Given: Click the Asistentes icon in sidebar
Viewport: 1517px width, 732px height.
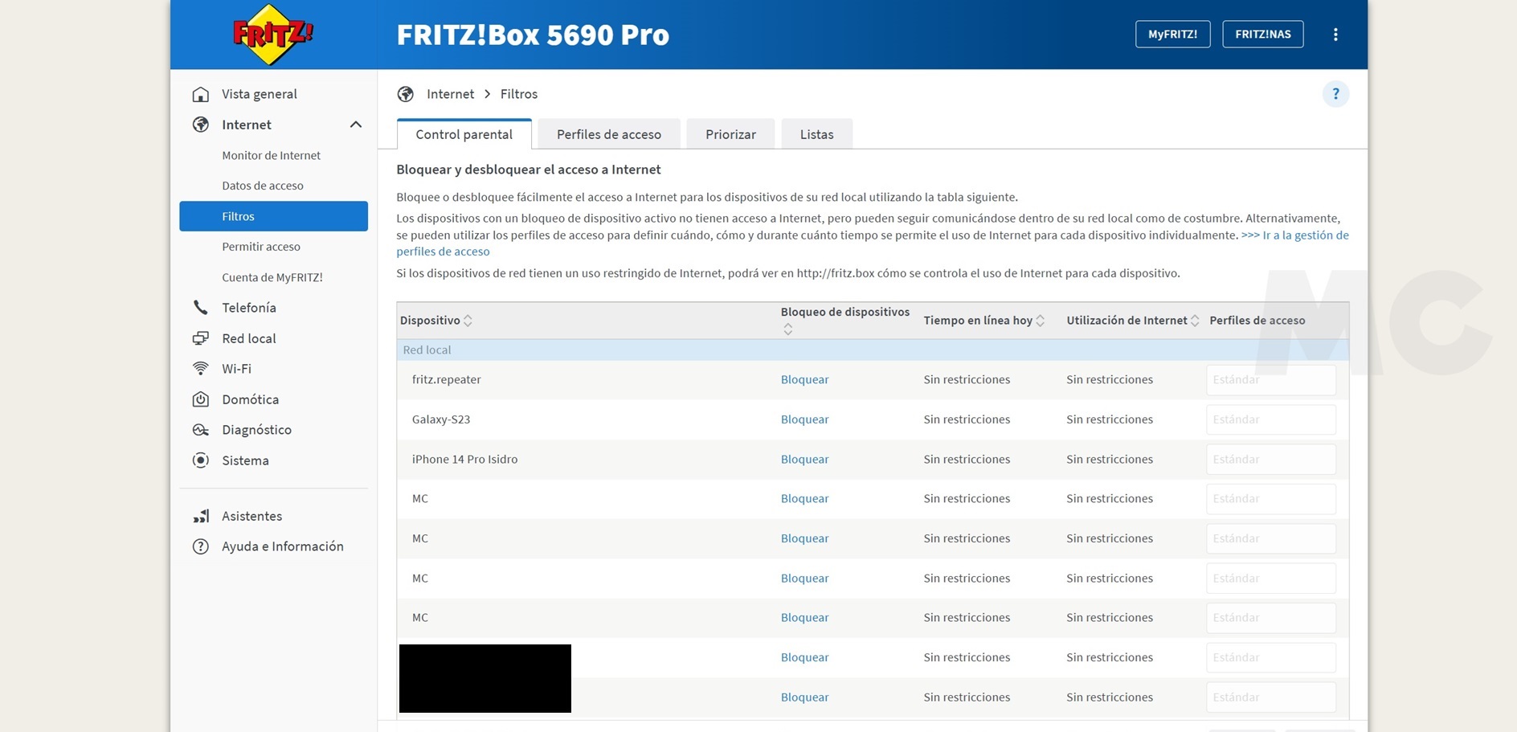Looking at the screenshot, I should pyautogui.click(x=201, y=516).
